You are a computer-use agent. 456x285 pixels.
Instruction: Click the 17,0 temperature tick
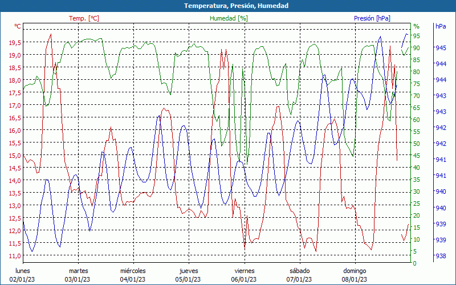click(15, 105)
